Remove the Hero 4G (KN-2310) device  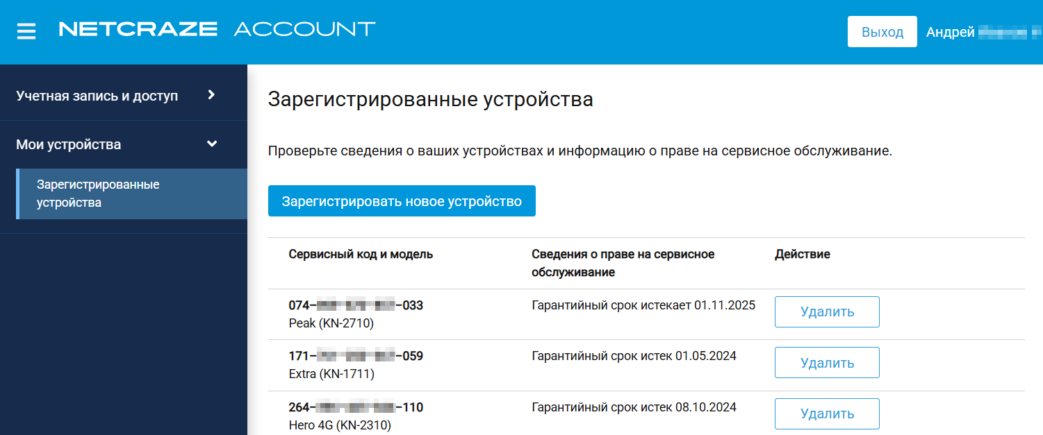click(x=827, y=414)
